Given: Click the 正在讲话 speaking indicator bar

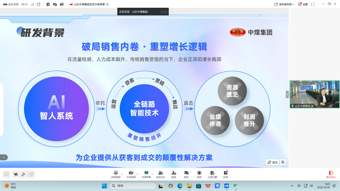Looking at the screenshot, I should point(143,12).
